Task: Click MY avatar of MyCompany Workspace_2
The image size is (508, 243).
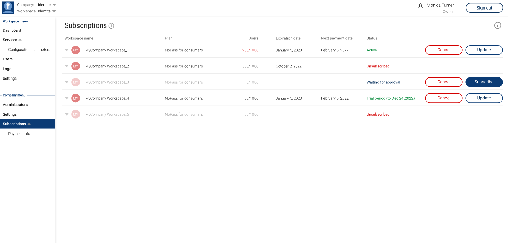Action: point(76,66)
